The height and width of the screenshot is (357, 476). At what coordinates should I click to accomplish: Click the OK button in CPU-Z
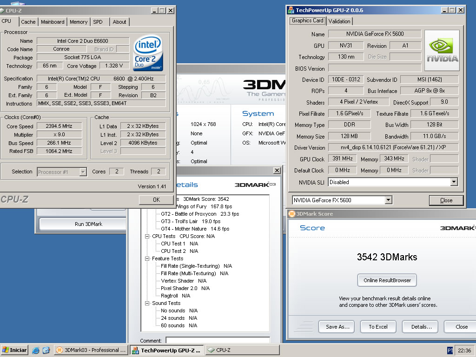[156, 200]
